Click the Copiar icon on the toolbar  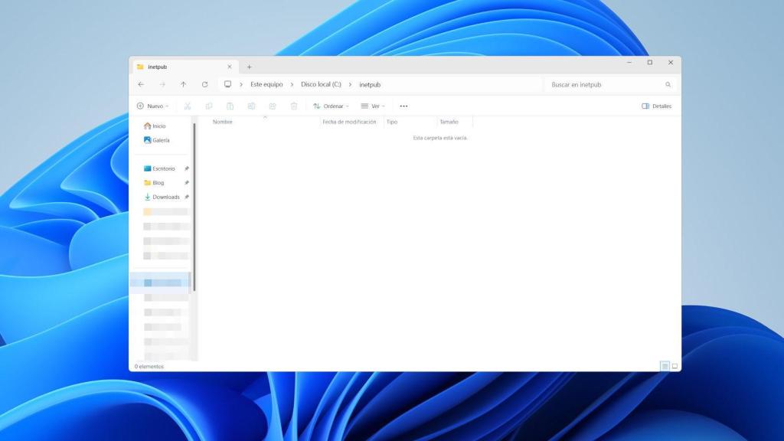point(209,106)
